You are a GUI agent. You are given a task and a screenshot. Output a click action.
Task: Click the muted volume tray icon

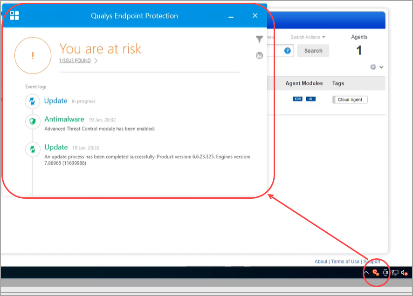405,273
